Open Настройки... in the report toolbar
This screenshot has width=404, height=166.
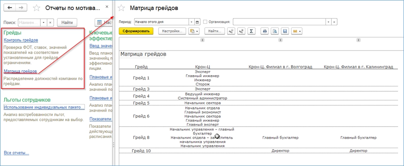click(172, 31)
